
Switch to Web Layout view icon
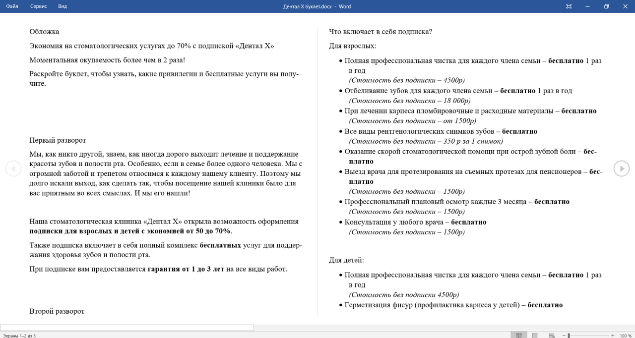pos(552,336)
